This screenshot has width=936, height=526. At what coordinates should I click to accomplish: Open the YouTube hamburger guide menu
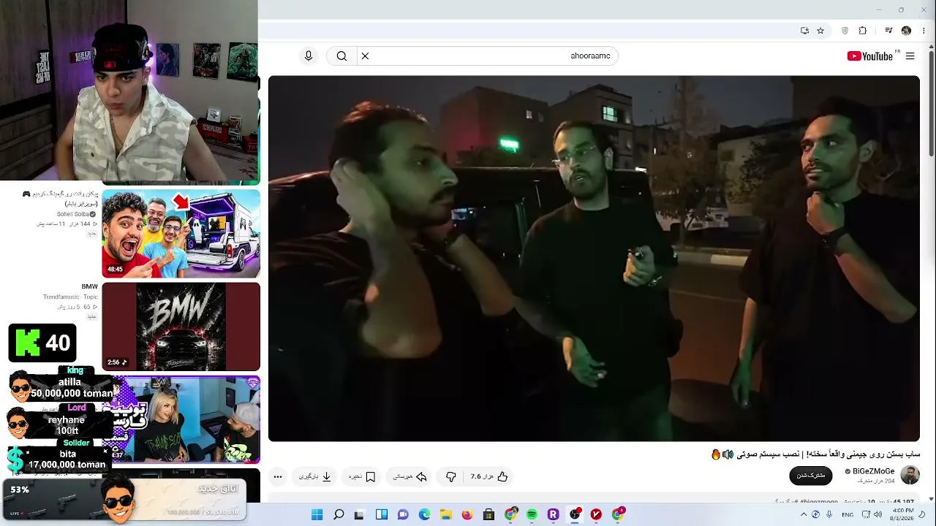[x=910, y=56]
